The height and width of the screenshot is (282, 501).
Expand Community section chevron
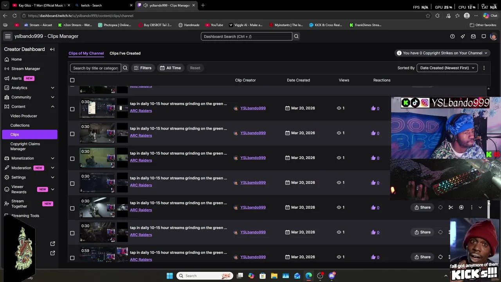(52, 97)
